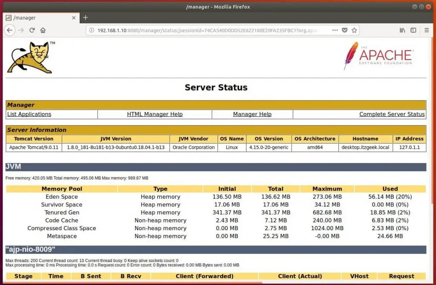Click the JVM section header
This screenshot has height=285, width=436.
216,167
